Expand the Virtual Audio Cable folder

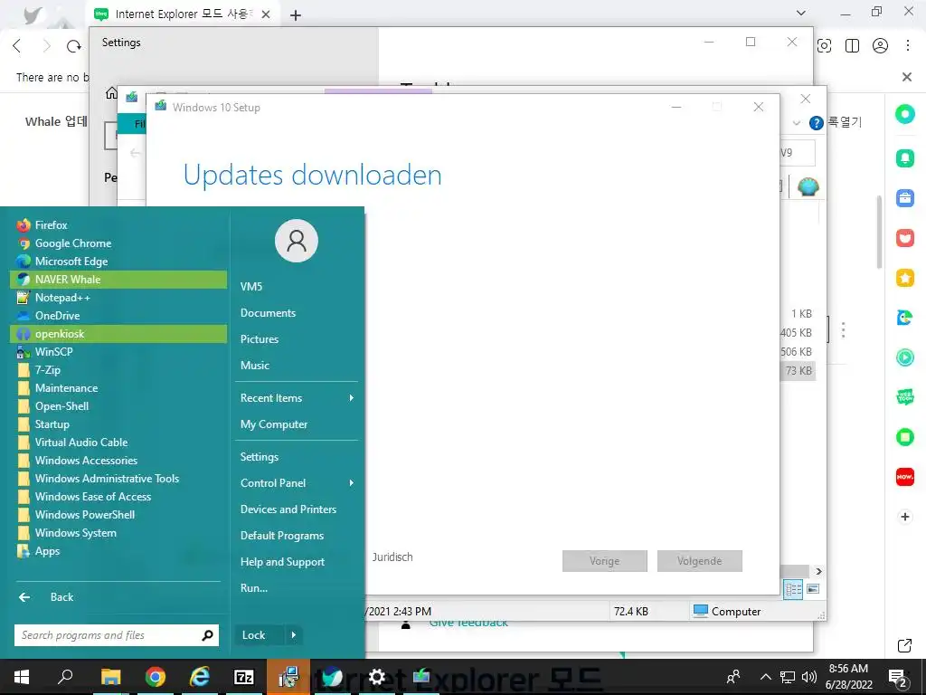(x=118, y=442)
